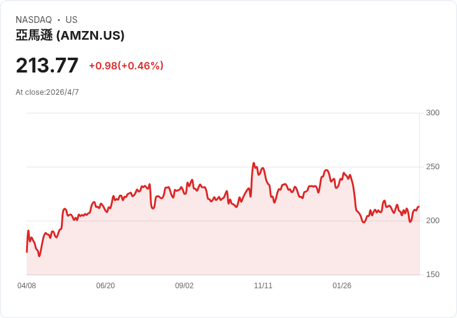Viewport: 457px width, 318px height.
Task: Select the 01/26 date on x-axis
Action: 342,286
